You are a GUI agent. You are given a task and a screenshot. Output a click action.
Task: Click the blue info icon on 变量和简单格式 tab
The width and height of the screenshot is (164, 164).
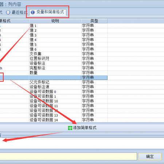(x=32, y=12)
